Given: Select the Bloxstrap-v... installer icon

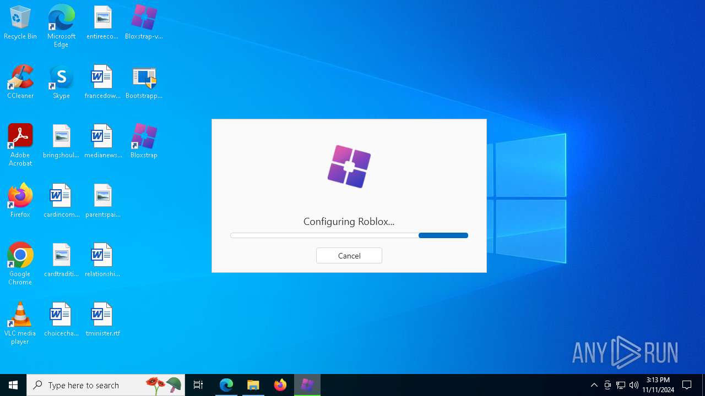Looking at the screenshot, I should (x=144, y=23).
